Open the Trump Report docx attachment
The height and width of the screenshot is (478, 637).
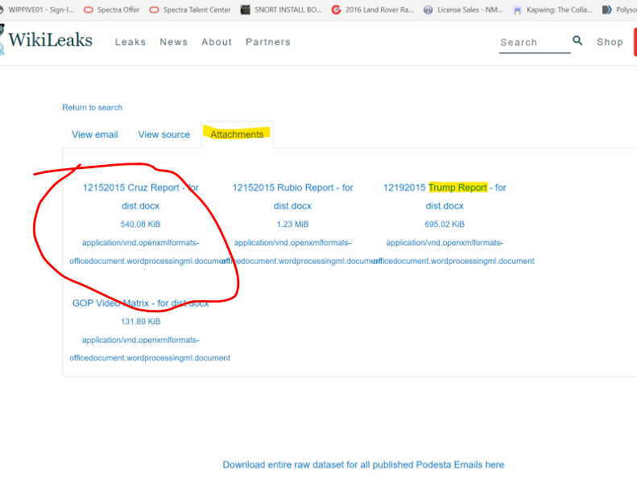point(445,196)
